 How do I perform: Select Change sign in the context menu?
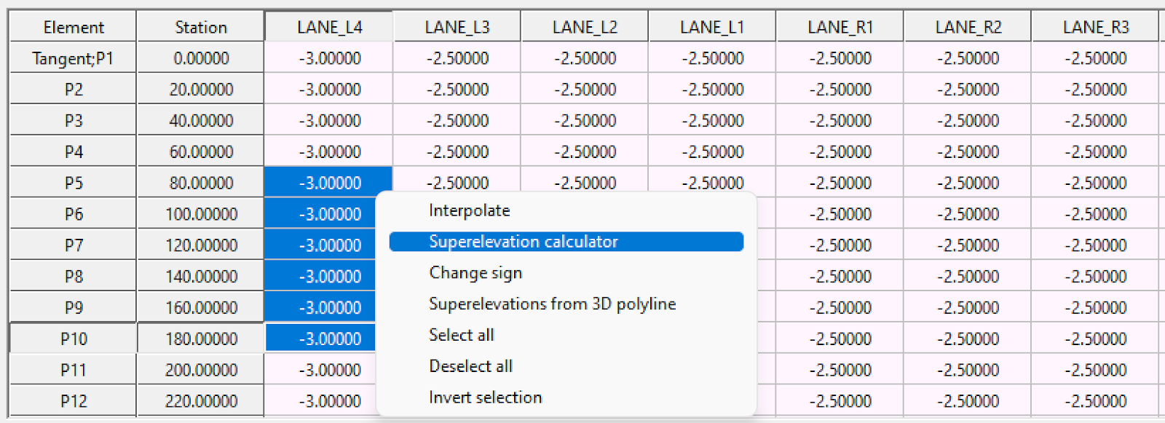click(x=475, y=273)
